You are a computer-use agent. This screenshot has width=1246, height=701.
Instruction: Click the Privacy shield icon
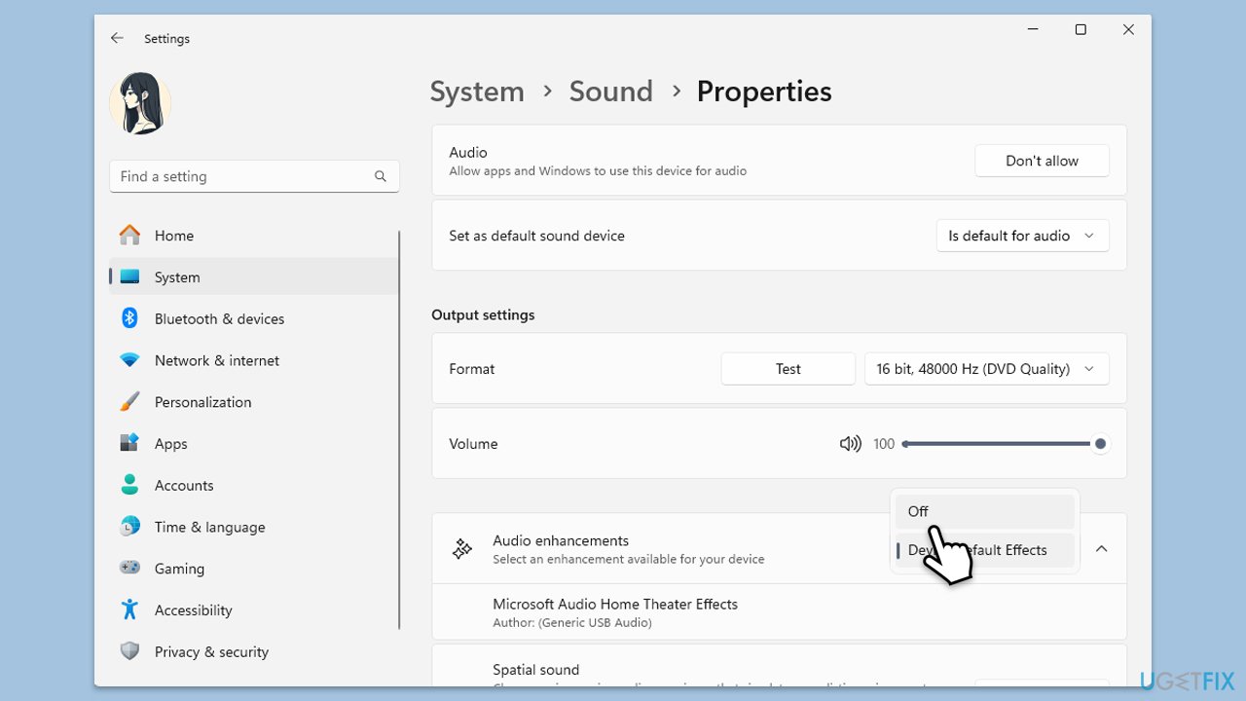(129, 651)
